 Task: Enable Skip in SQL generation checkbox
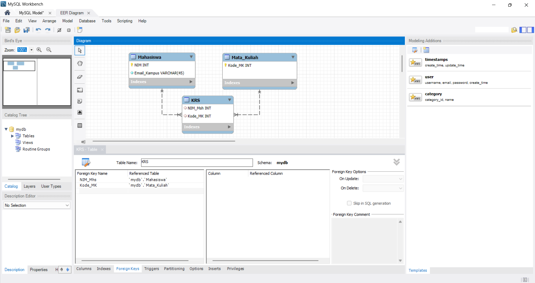click(349, 203)
